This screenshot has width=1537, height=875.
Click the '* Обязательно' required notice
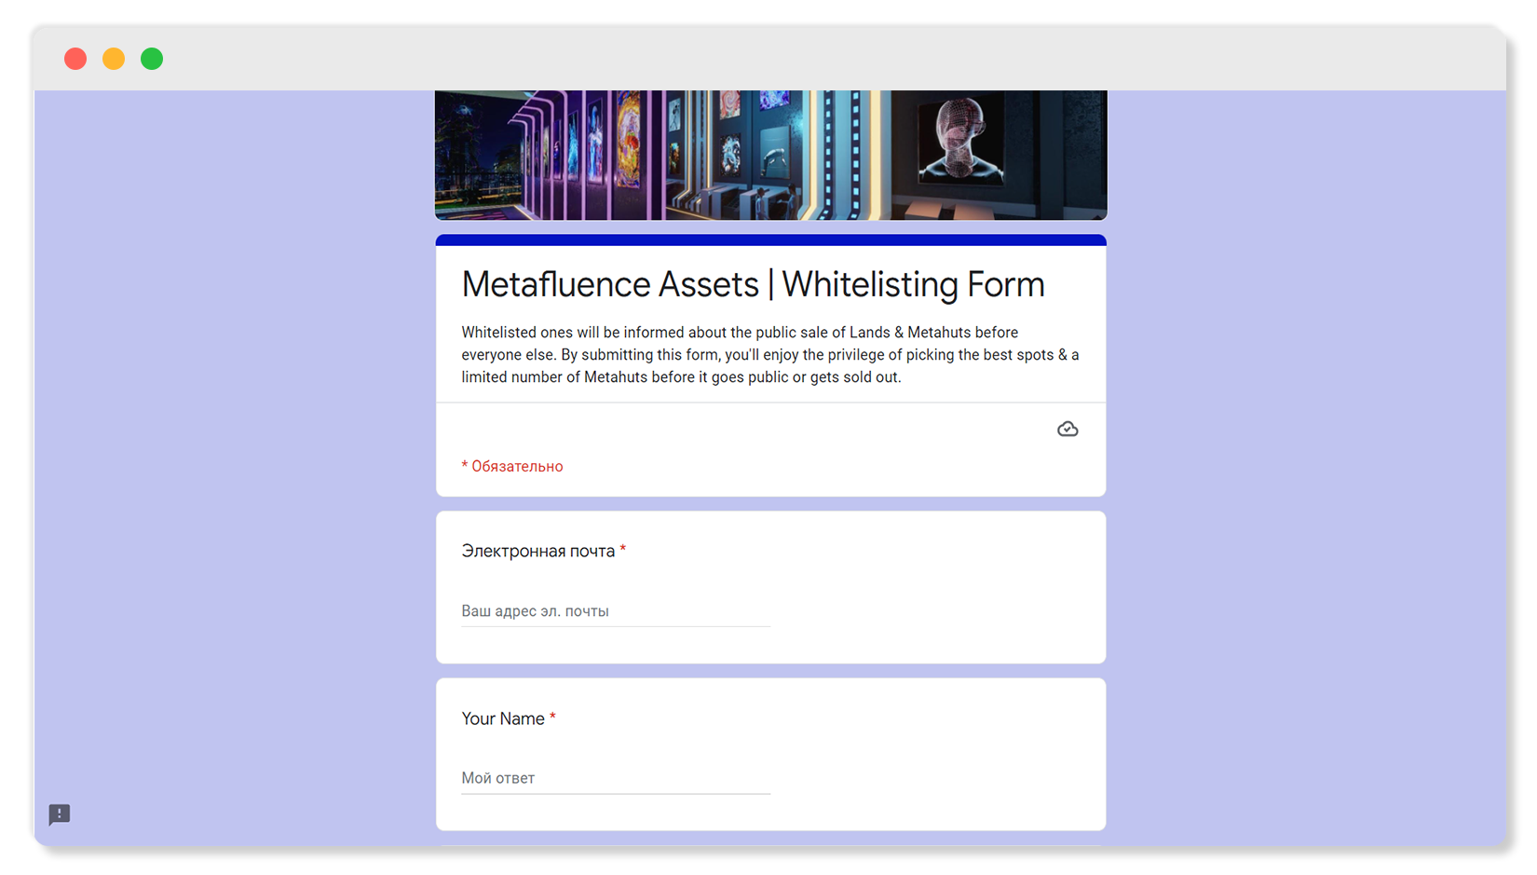[x=512, y=466]
